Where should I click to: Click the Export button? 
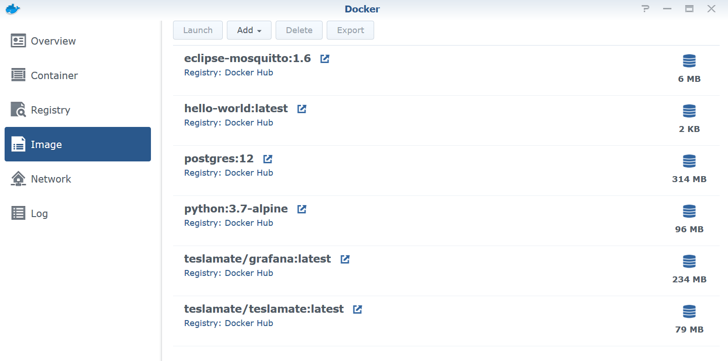pyautogui.click(x=350, y=30)
